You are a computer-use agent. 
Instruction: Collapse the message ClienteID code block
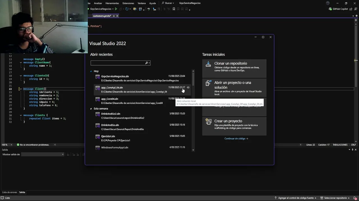pyautogui.click(x=21, y=76)
